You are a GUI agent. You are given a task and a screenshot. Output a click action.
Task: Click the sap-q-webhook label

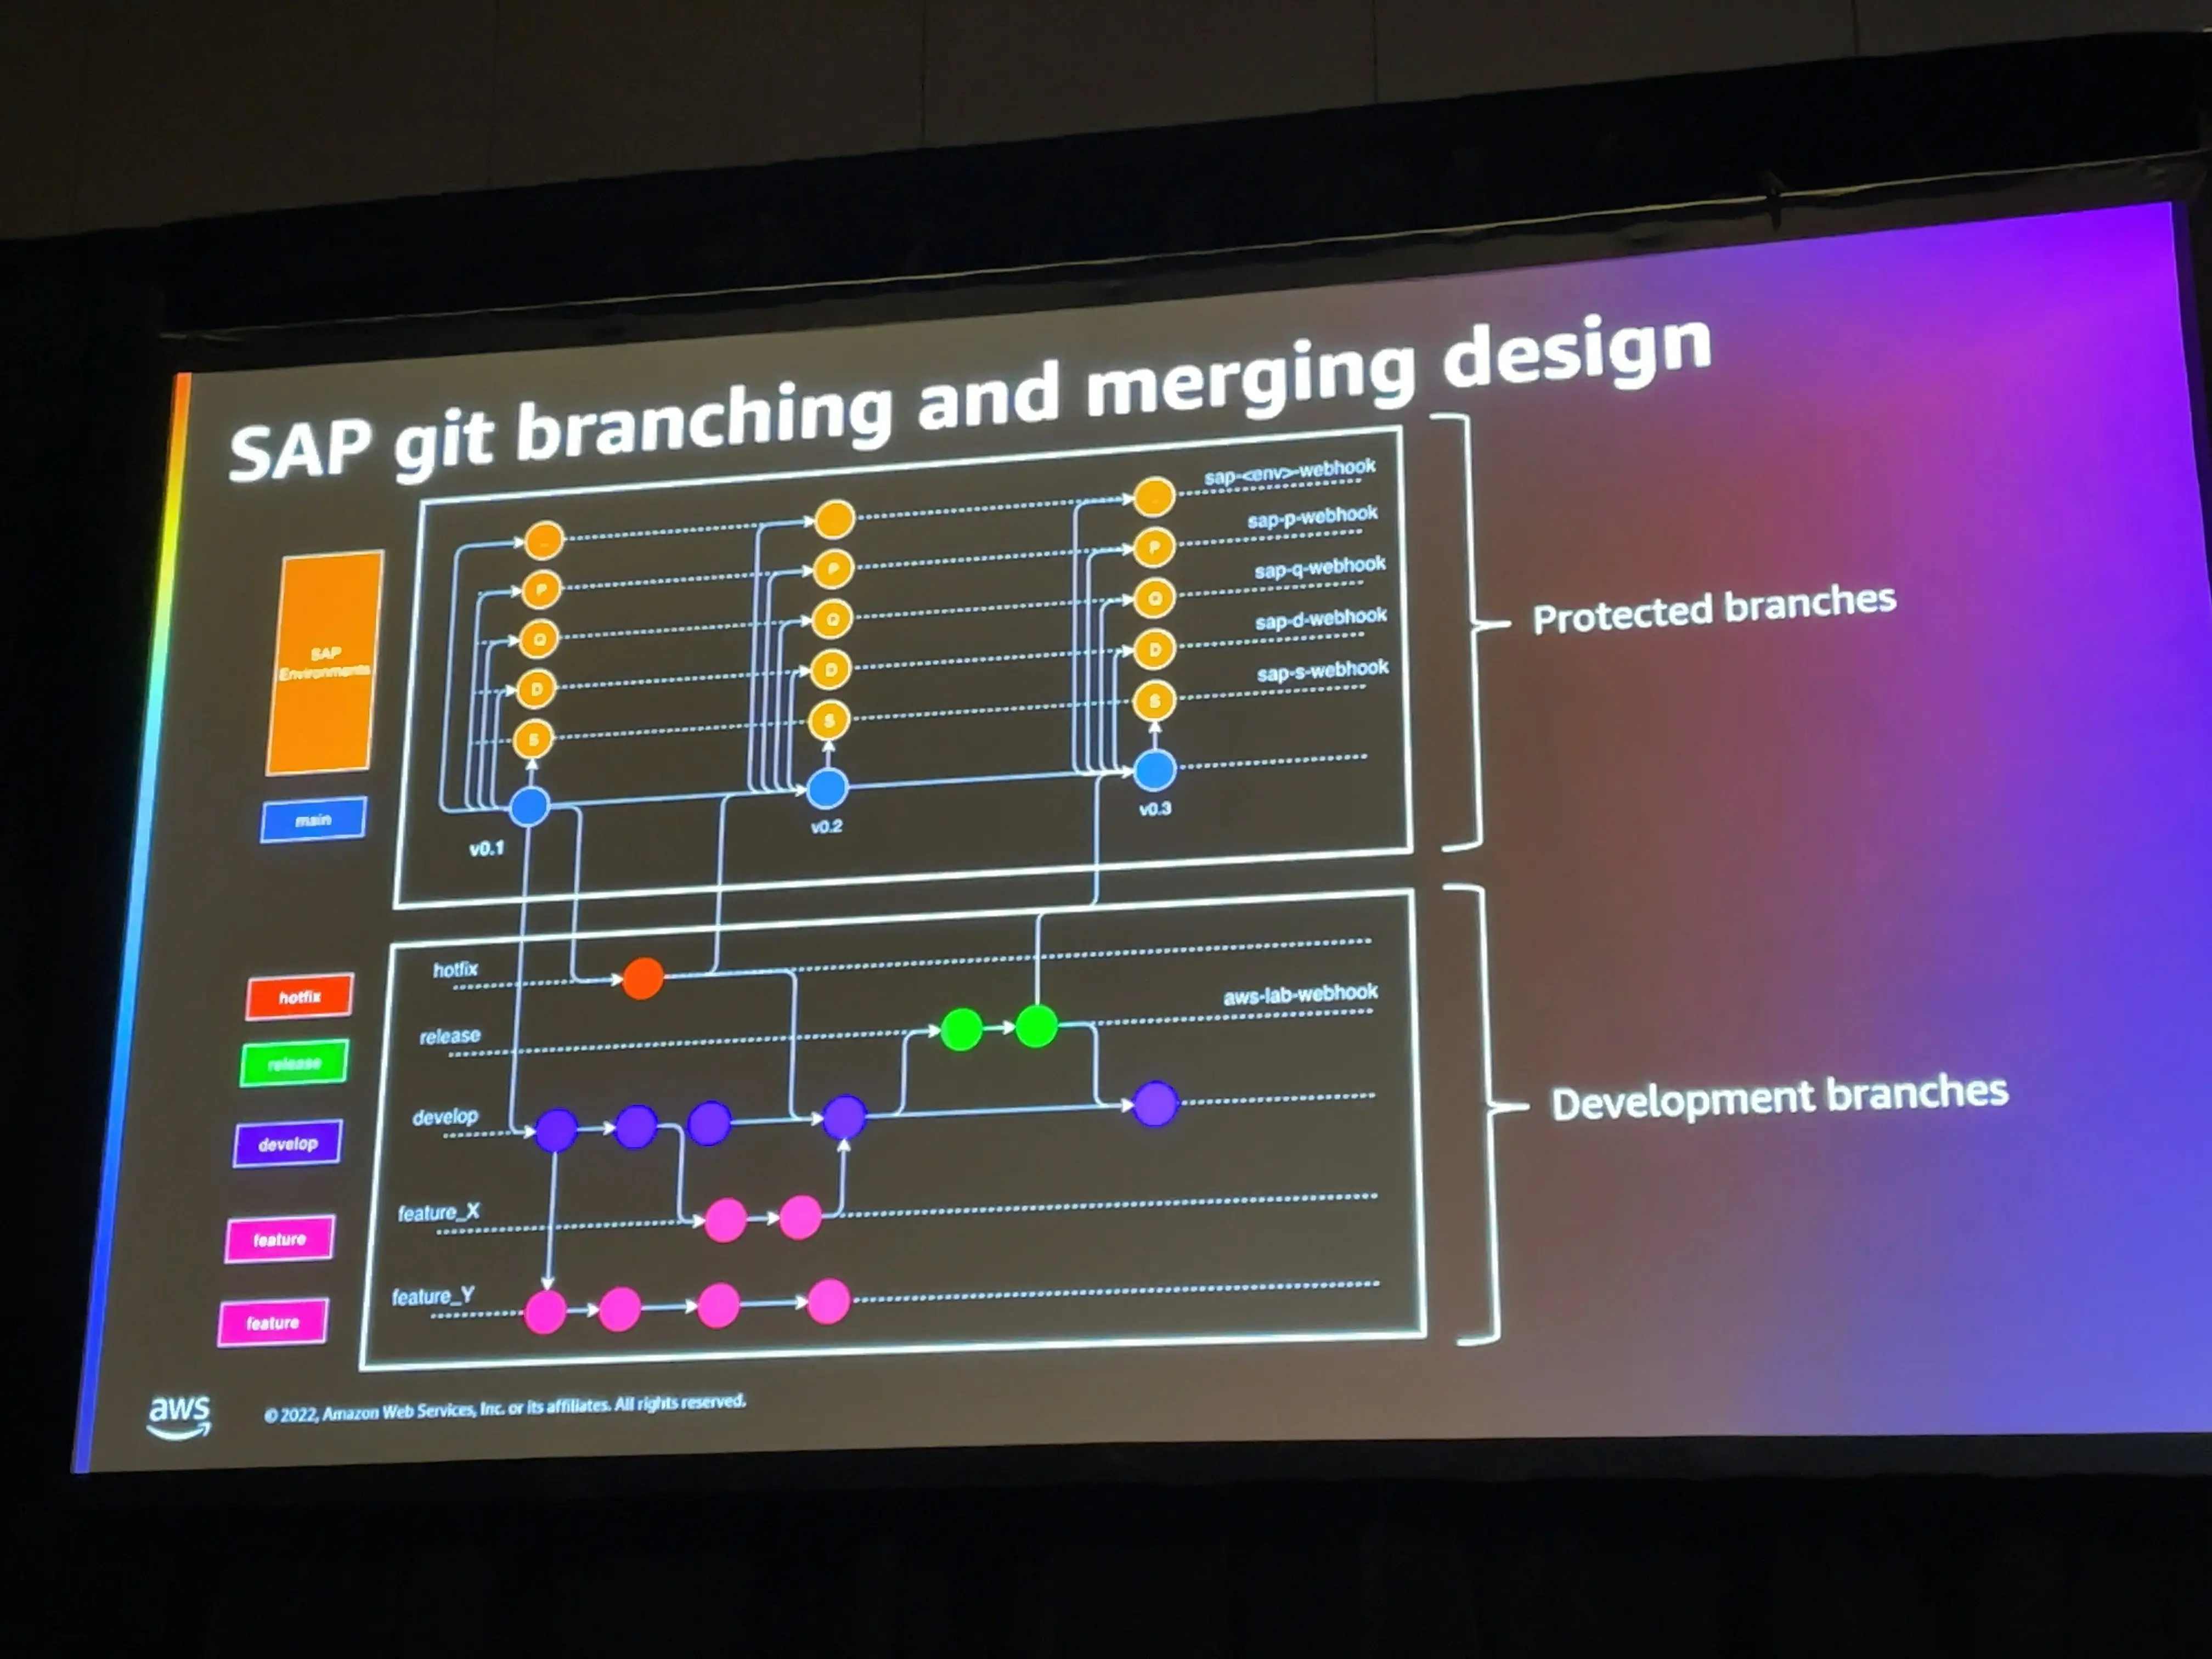1320,568
